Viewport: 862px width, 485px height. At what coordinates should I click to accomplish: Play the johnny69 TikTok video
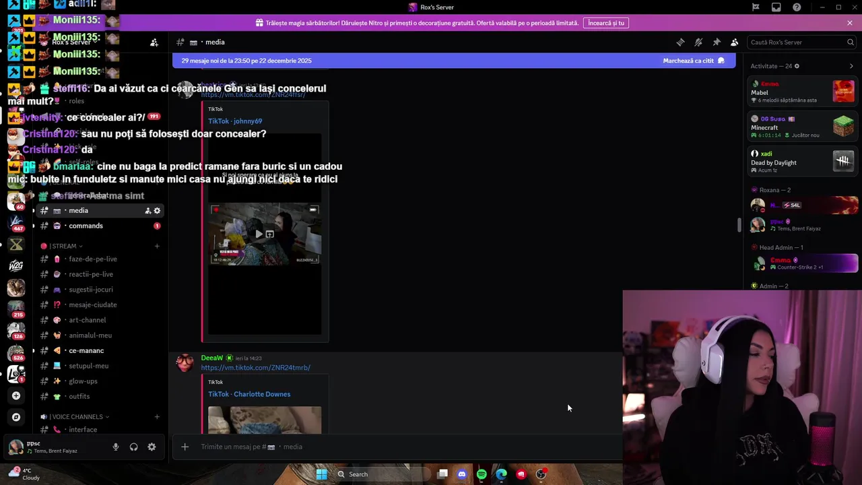pyautogui.click(x=259, y=234)
